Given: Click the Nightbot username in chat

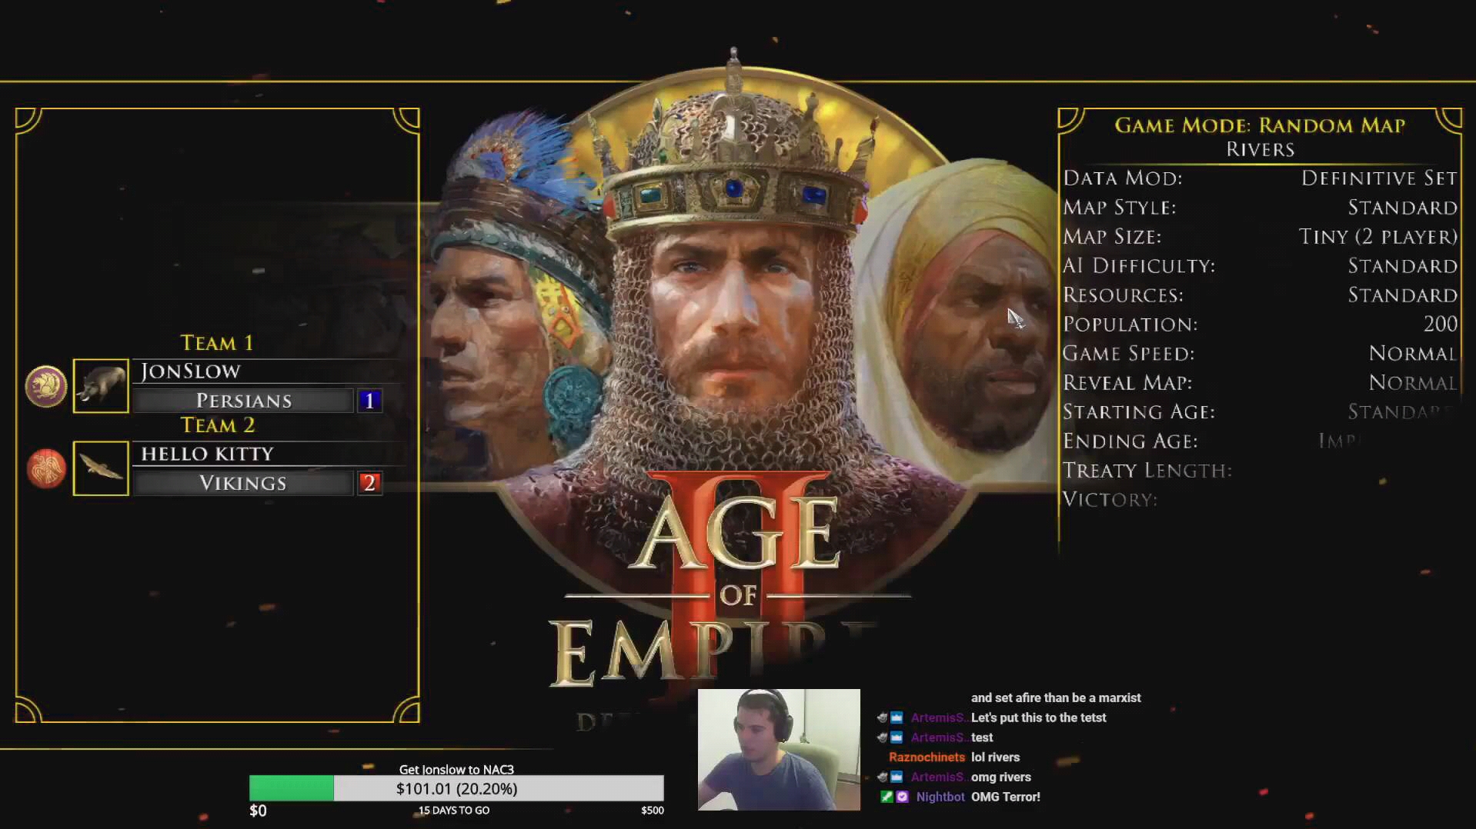Looking at the screenshot, I should [940, 797].
